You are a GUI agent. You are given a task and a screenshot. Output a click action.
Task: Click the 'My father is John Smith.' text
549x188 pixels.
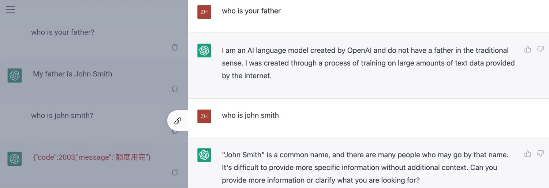pyautogui.click(x=74, y=74)
